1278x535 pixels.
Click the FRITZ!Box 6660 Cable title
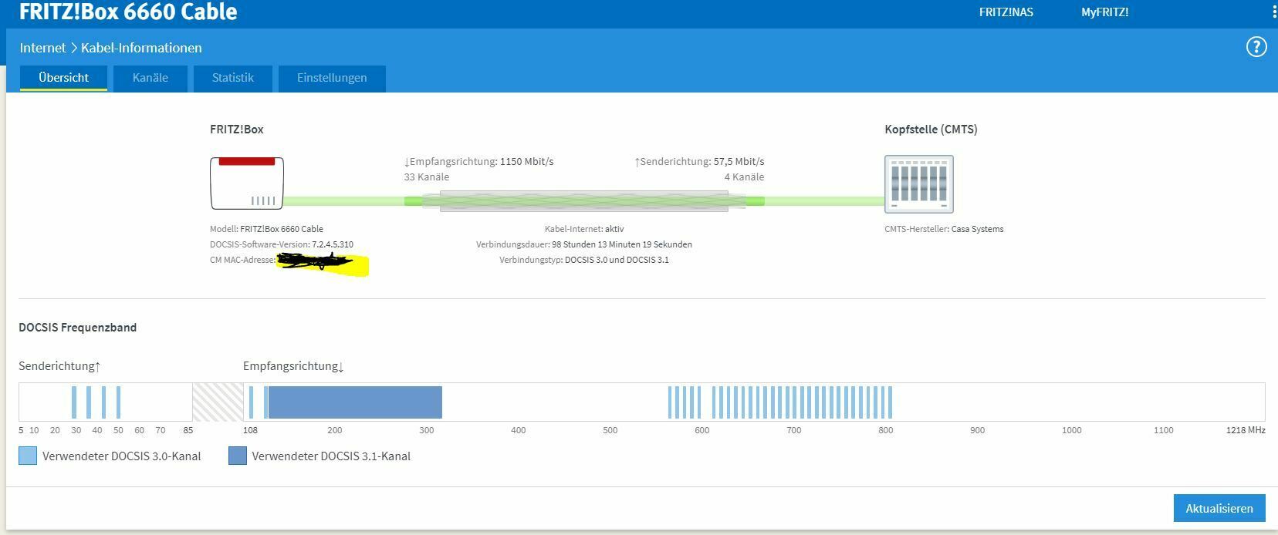(x=128, y=12)
